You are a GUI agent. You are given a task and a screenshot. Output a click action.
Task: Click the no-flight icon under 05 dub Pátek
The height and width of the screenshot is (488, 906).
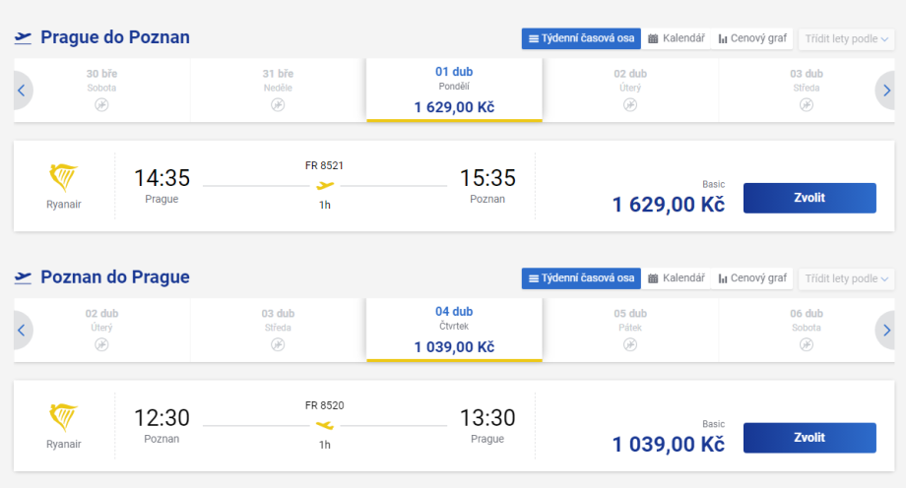coord(630,344)
